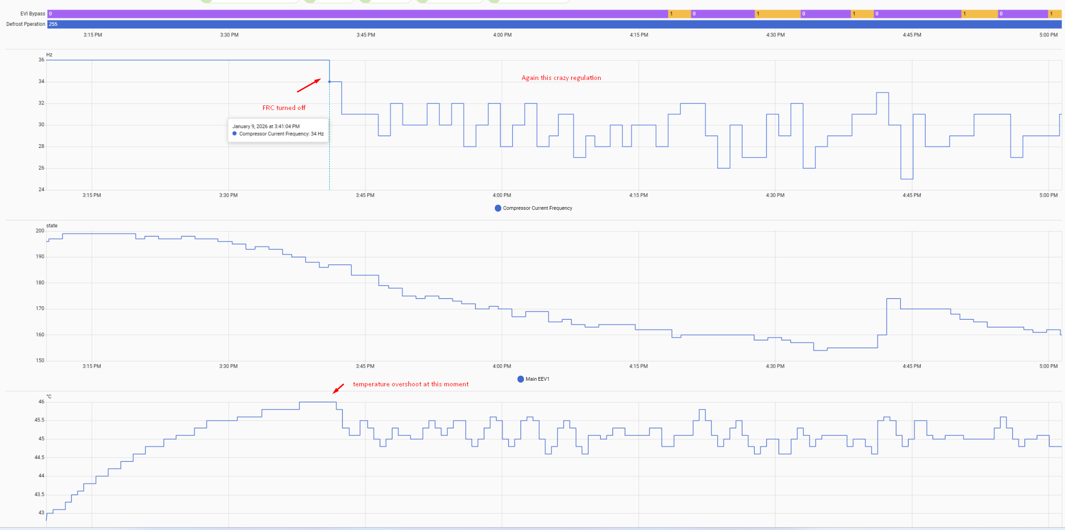This screenshot has width=1065, height=530.
Task: Click the 'Again this crazy regulation' annotation
Action: 561,78
